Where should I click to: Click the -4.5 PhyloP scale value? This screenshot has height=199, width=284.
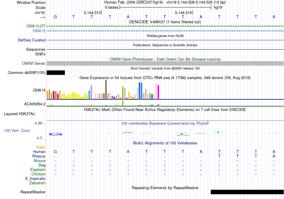coord(39,138)
